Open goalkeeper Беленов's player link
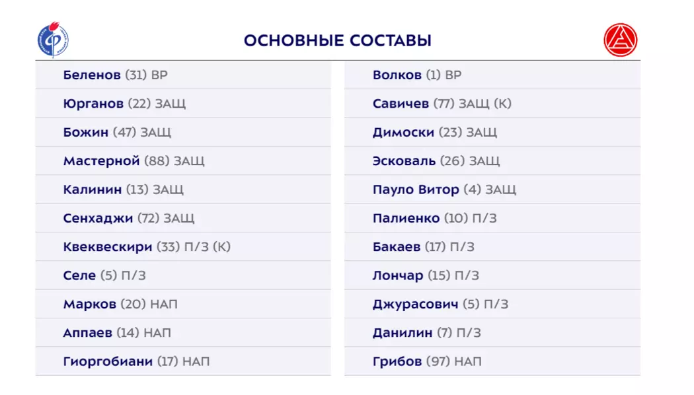The image size is (694, 395). [x=92, y=75]
